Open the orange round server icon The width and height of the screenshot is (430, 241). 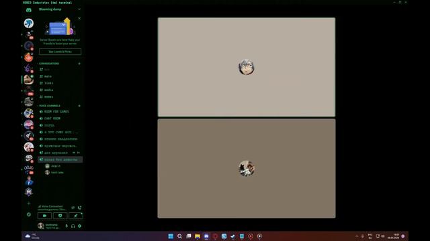[x=28, y=58]
